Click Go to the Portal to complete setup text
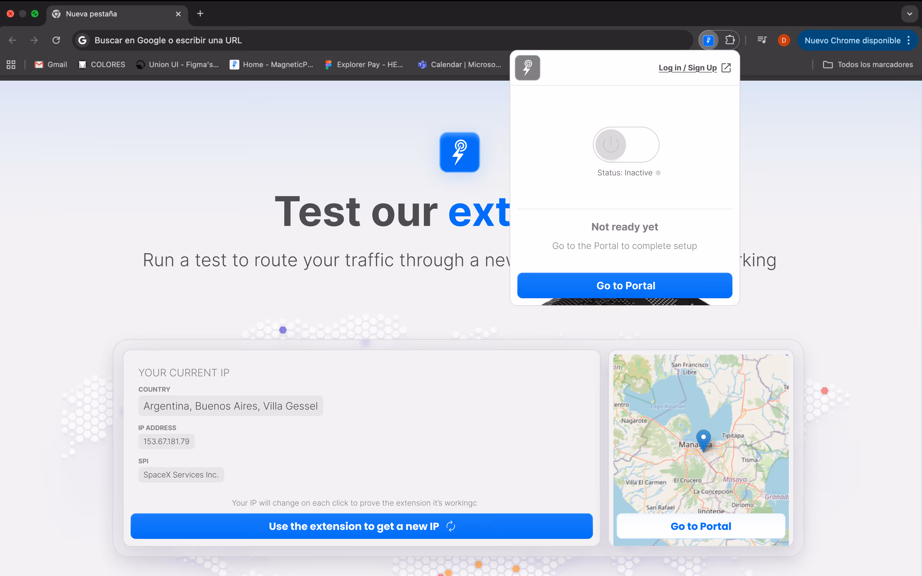 (x=625, y=246)
